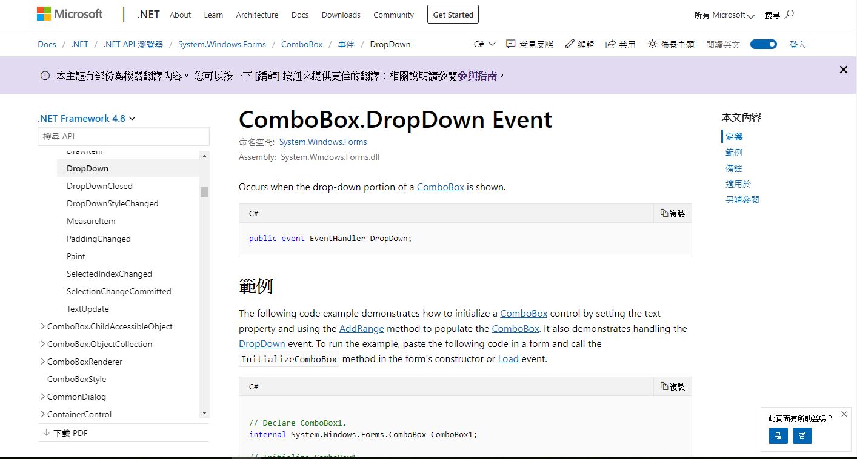Screen dimensions: 857x459
Task: Click the Microsoft logo
Action: coord(70,14)
